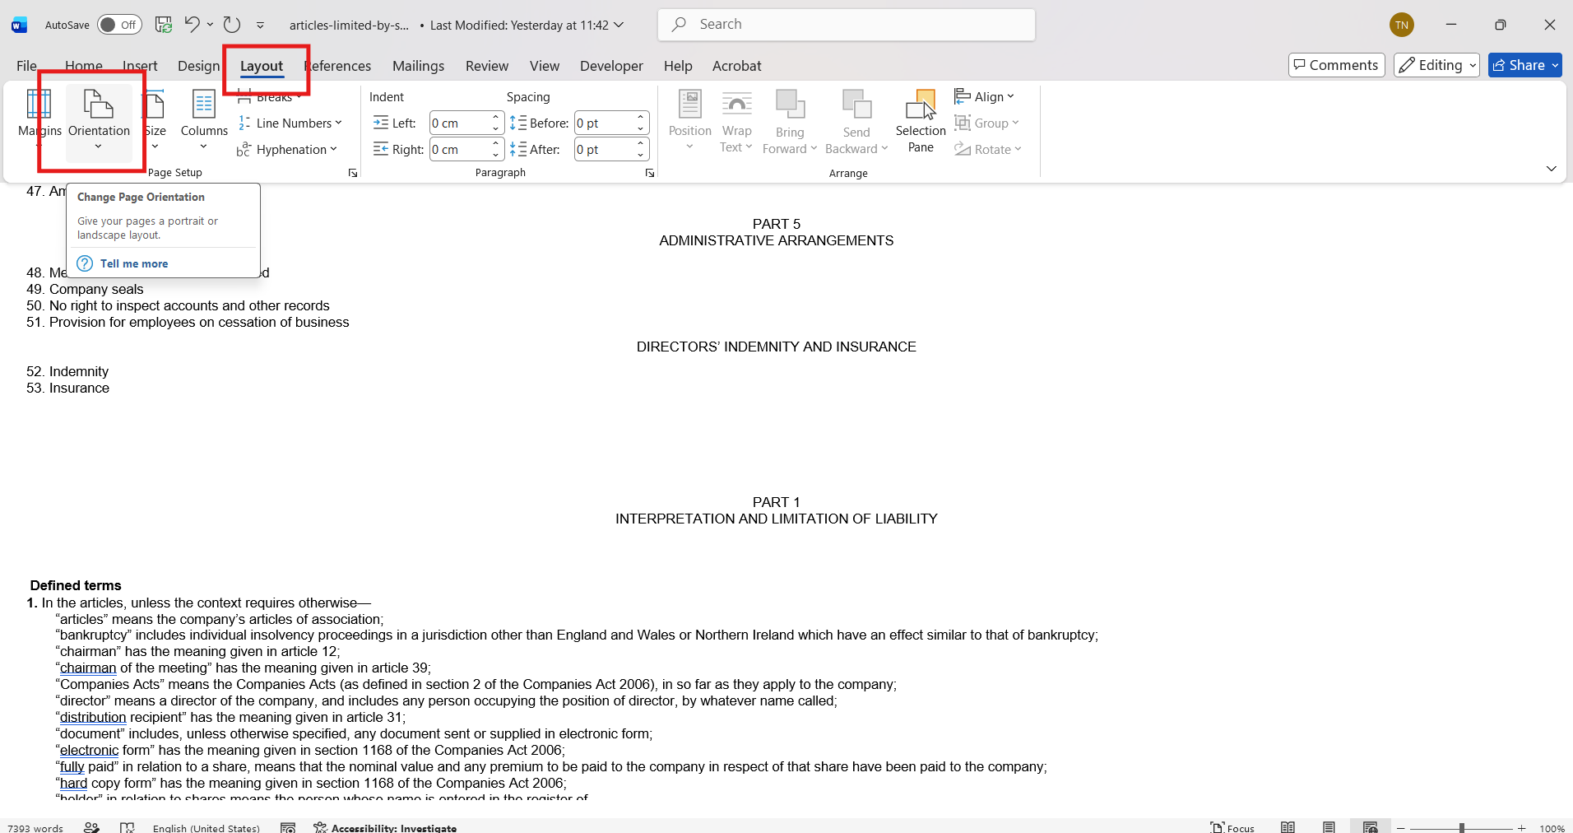Open text predictions status icon
This screenshot has width=1573, height=833.
coord(91,828)
